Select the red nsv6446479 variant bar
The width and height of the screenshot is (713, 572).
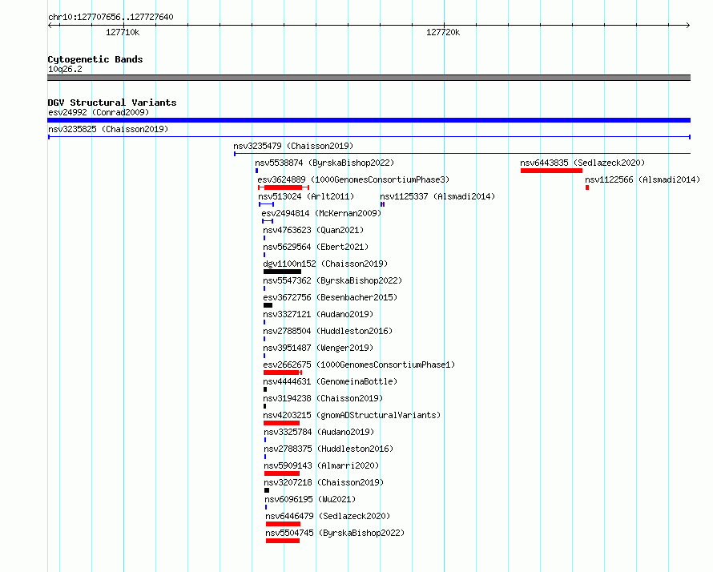click(283, 524)
